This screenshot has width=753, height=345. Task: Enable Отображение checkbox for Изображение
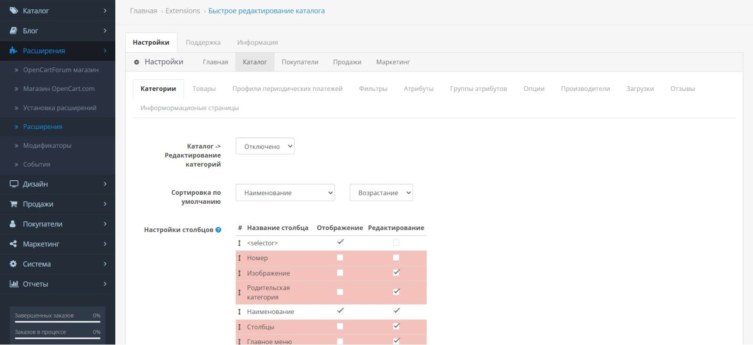tap(340, 273)
